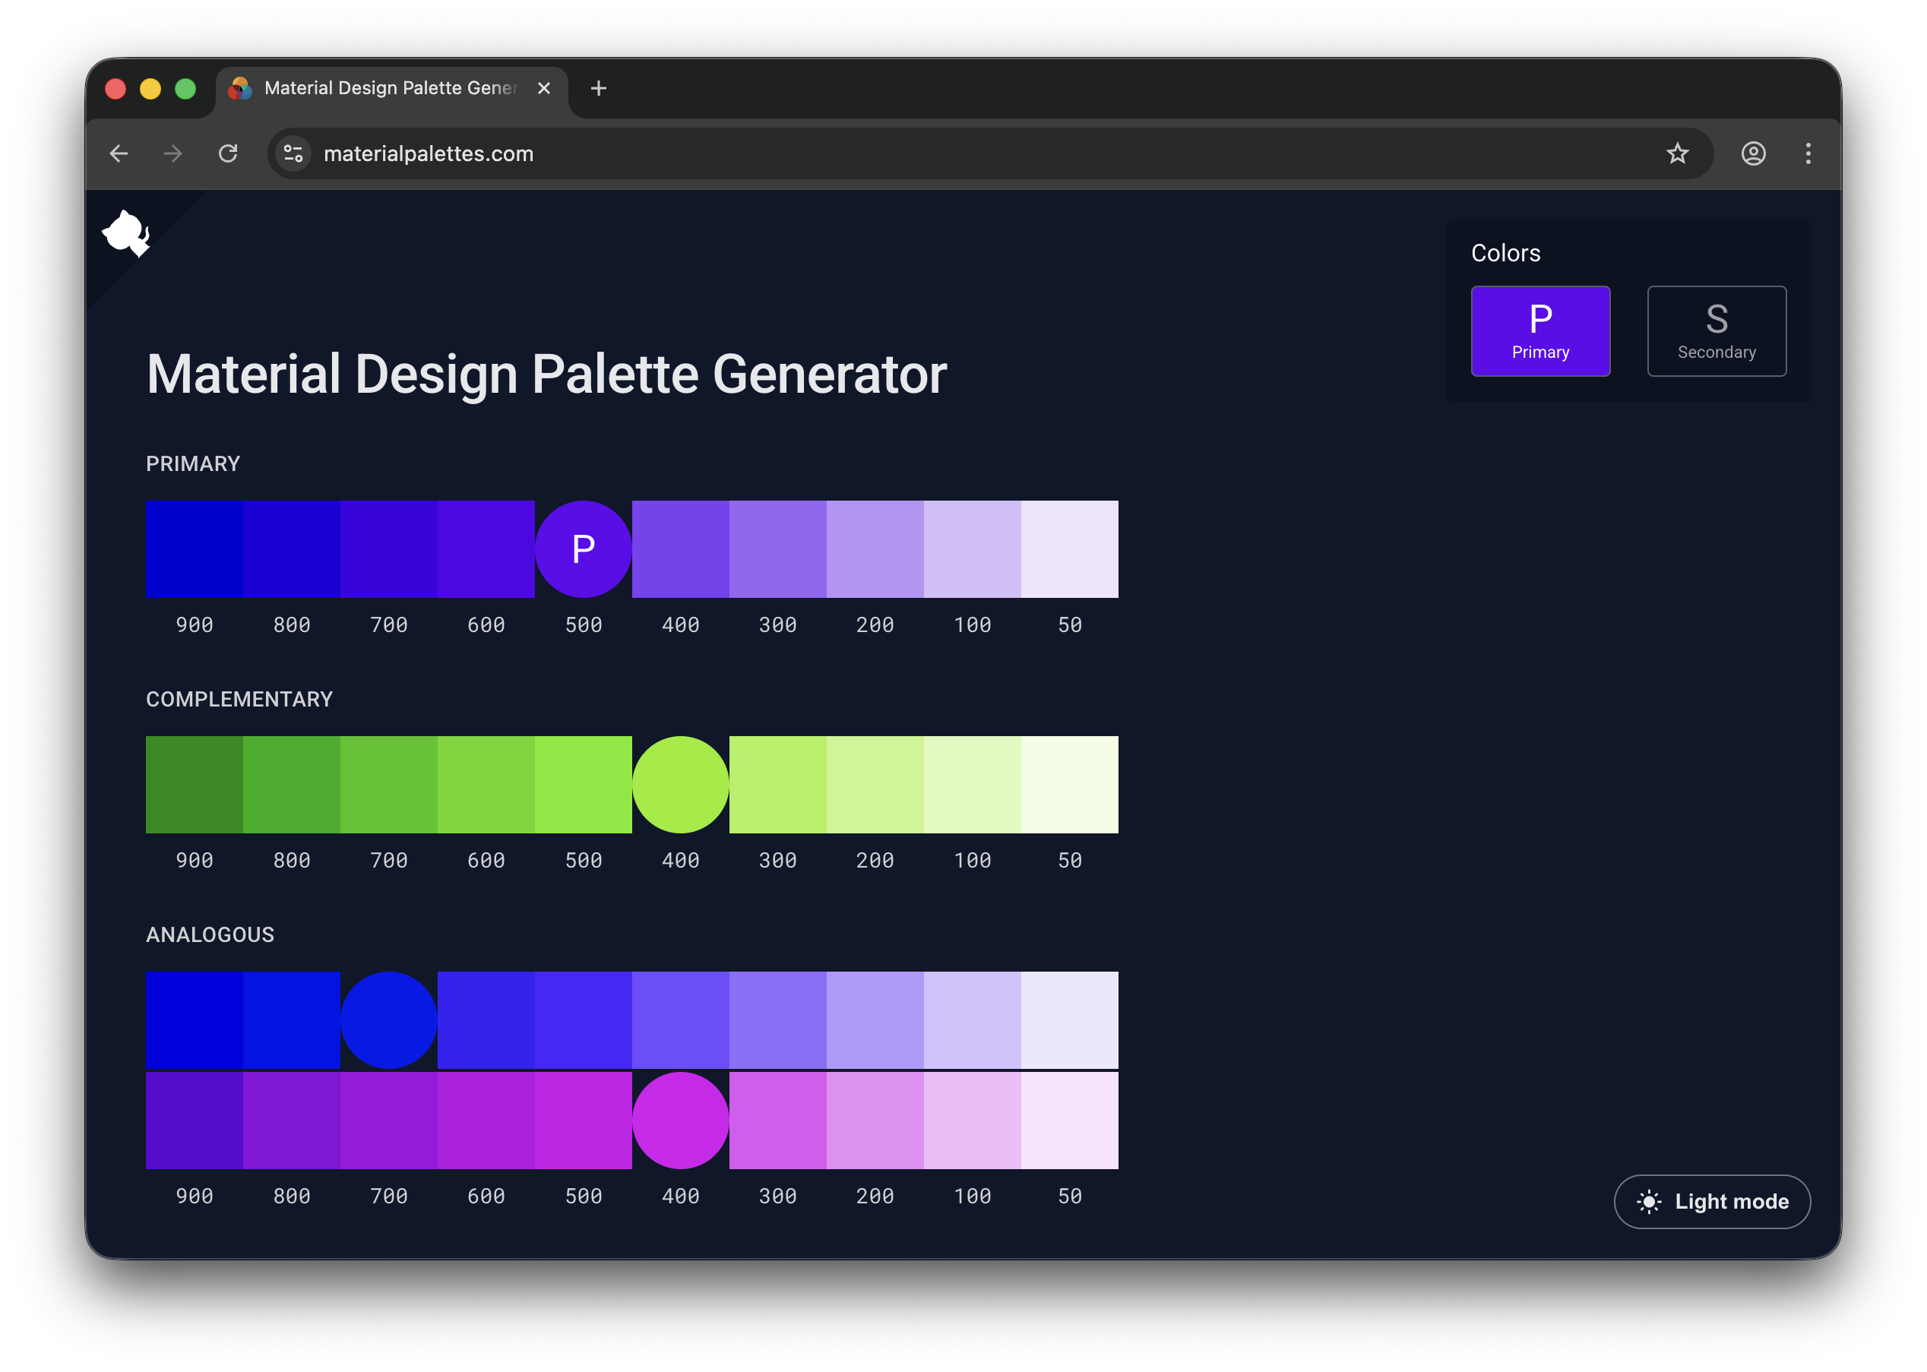Reload the current page
Screen dimensions: 1927x1372
click(229, 153)
